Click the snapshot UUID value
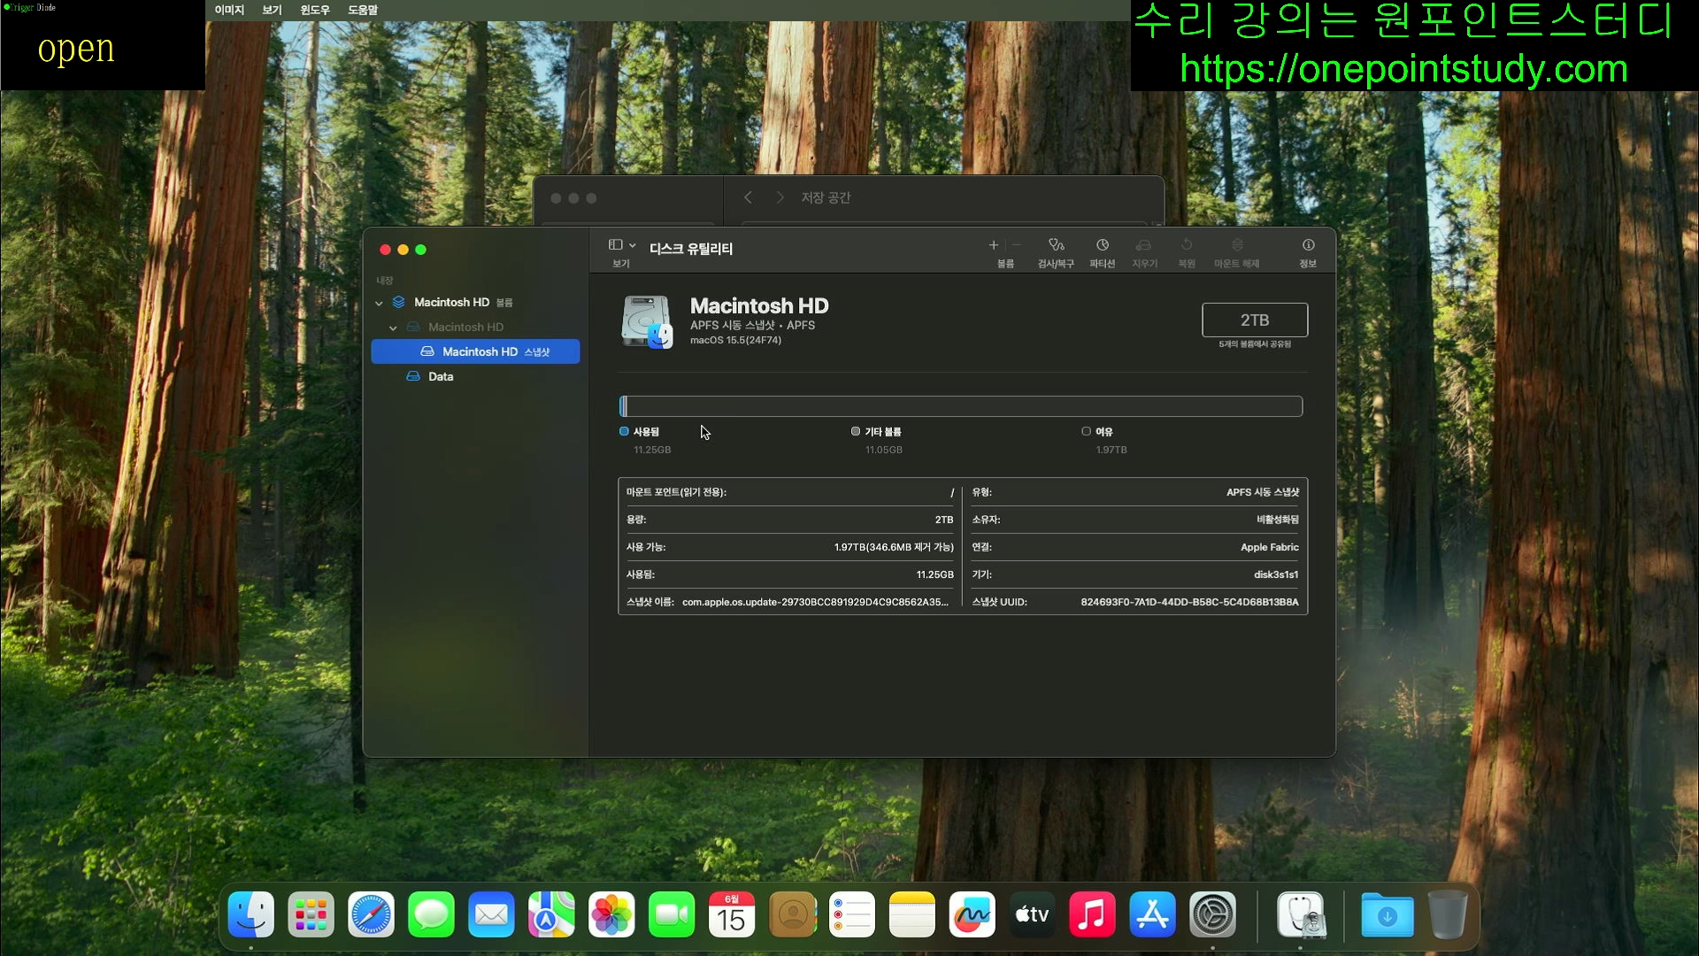 click(1189, 602)
